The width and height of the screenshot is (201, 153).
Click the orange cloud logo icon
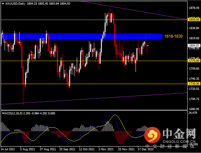point(152,135)
